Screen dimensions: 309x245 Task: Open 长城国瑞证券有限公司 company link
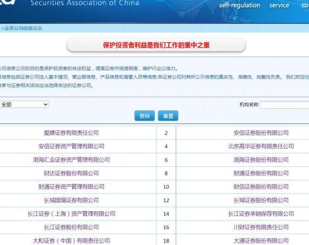71,200
